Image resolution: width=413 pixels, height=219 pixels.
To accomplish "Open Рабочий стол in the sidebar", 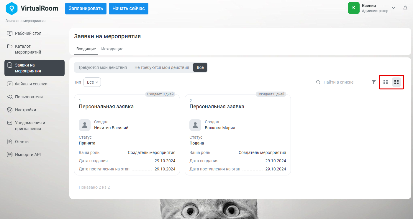I will pos(35,33).
